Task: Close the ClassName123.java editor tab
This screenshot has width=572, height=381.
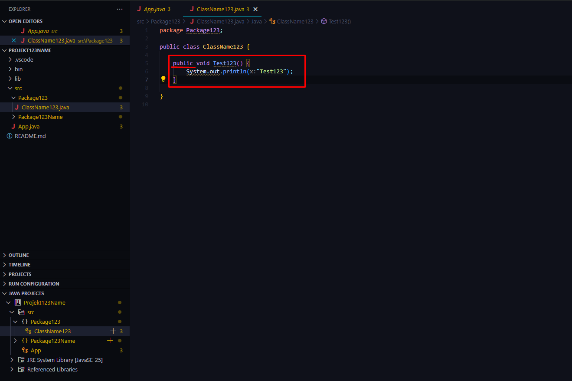Action: click(x=255, y=9)
